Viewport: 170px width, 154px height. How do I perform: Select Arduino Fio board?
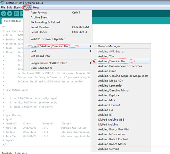click(121, 110)
